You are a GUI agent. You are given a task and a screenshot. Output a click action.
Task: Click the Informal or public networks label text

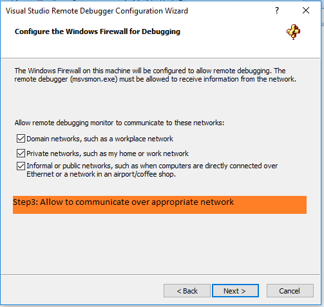pyautogui.click(x=152, y=166)
